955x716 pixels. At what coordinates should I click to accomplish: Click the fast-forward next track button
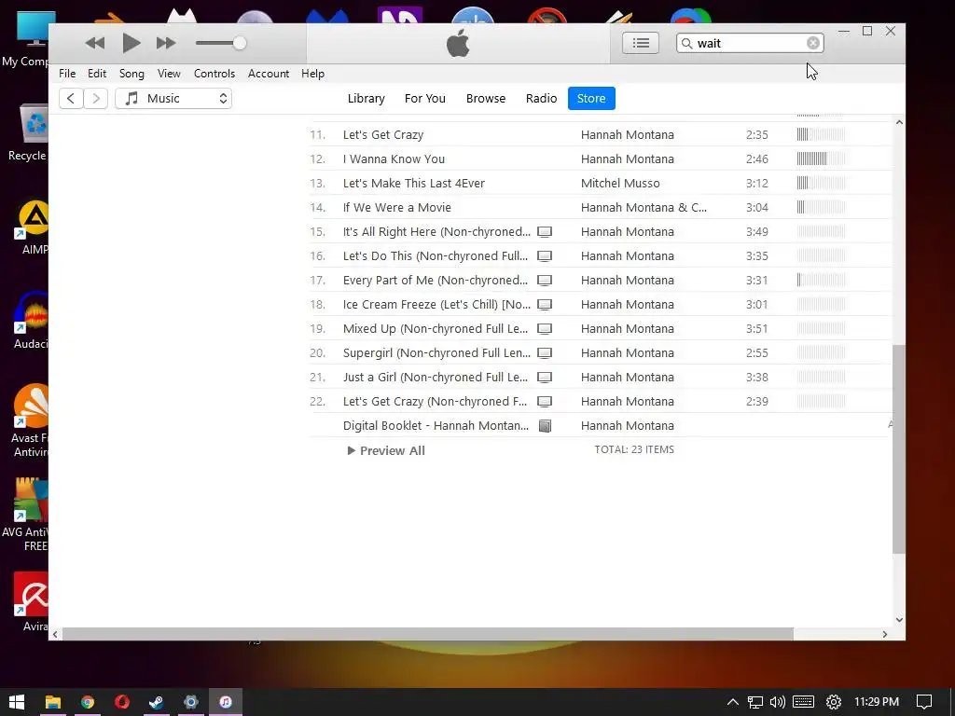click(166, 43)
